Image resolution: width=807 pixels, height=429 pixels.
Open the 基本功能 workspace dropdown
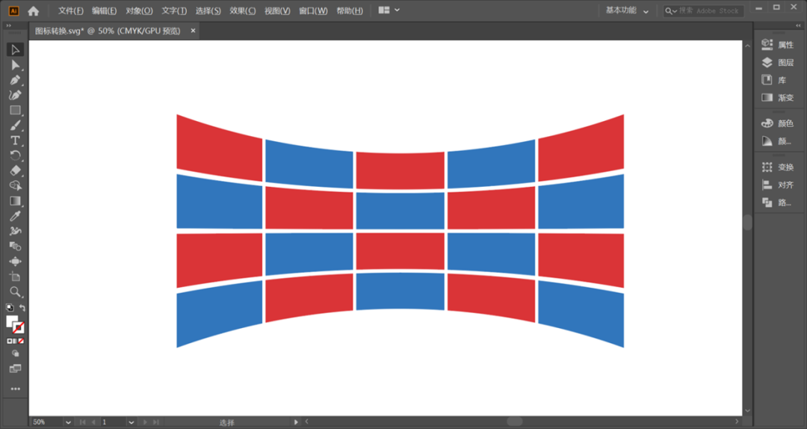point(627,10)
